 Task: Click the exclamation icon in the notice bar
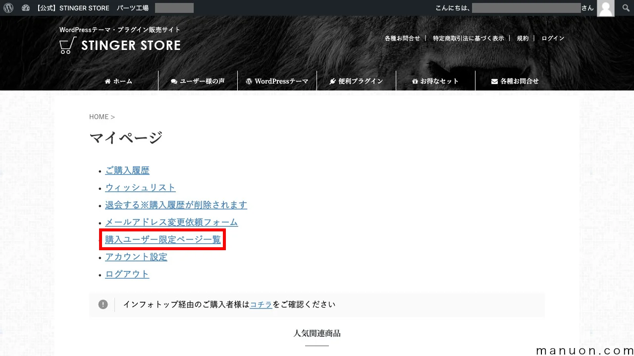103,304
